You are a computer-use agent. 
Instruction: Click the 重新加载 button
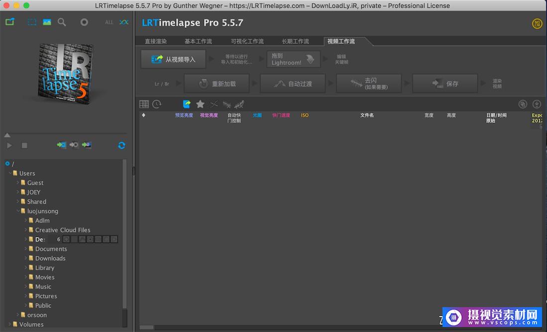(x=217, y=83)
